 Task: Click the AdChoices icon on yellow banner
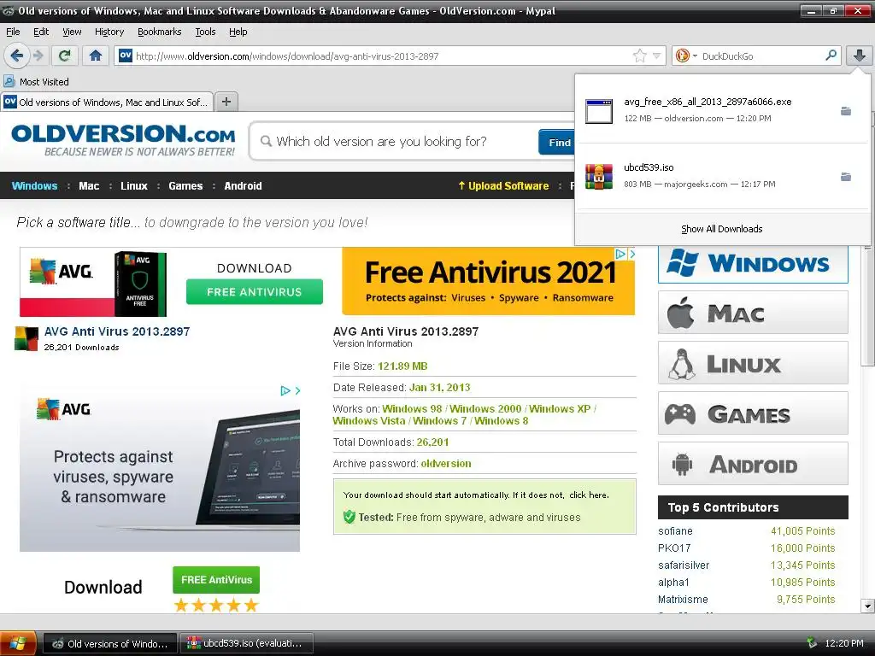pyautogui.click(x=620, y=254)
